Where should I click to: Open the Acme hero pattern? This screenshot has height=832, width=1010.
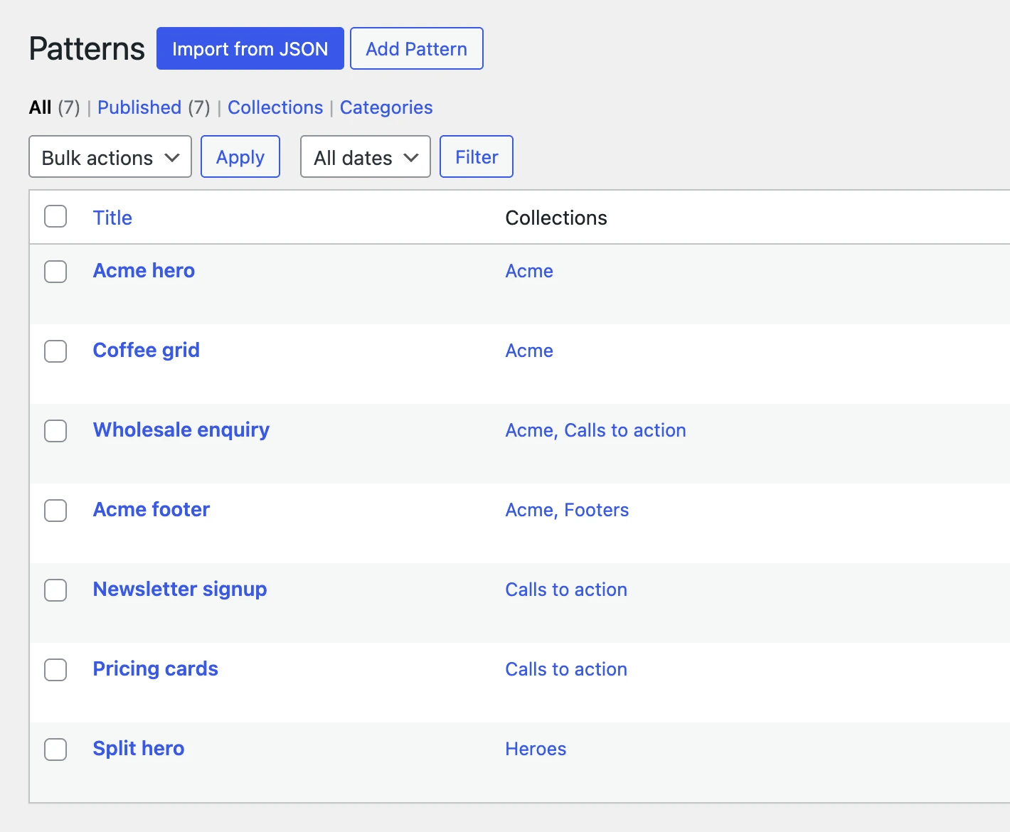click(144, 271)
